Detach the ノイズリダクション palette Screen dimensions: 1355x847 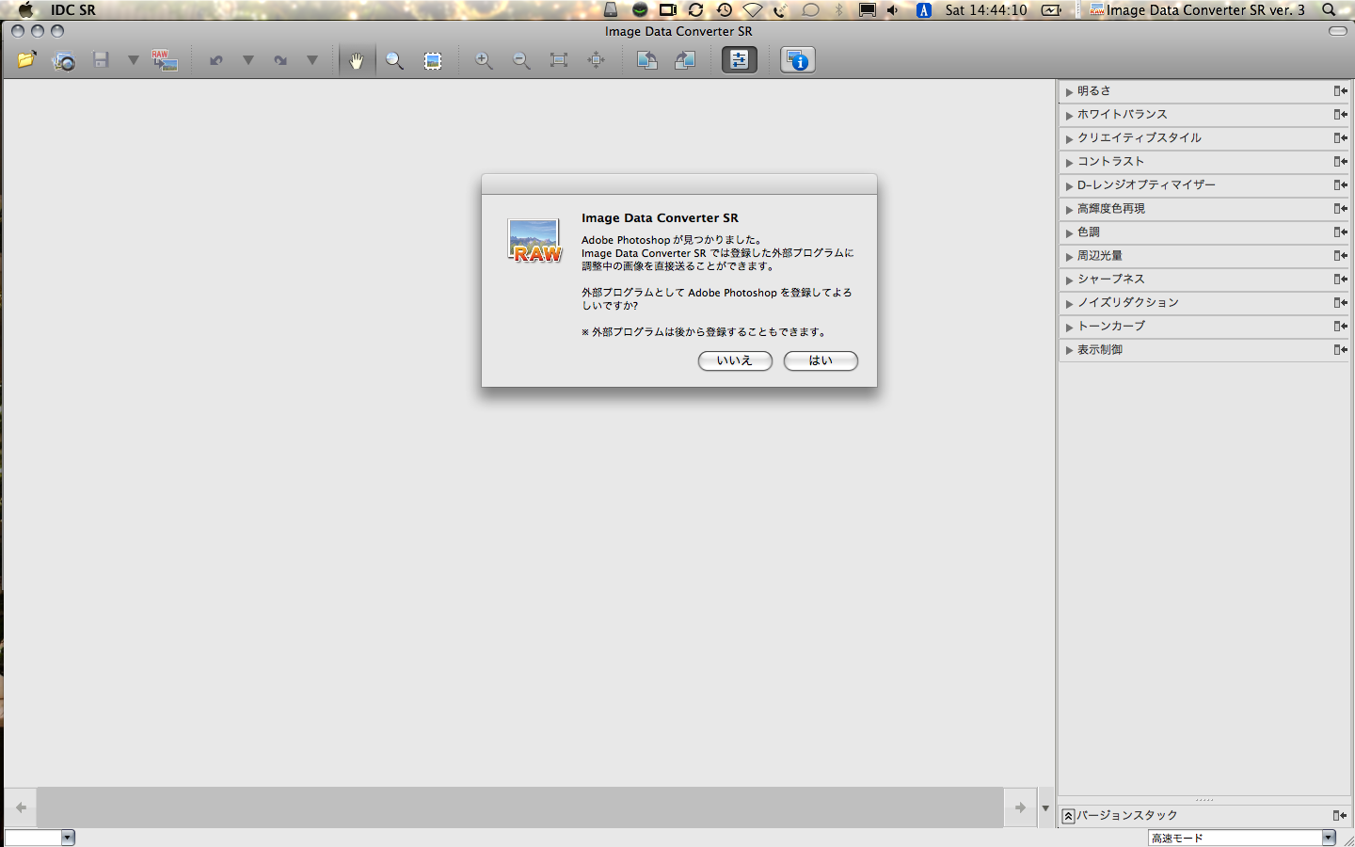pyautogui.click(x=1340, y=302)
